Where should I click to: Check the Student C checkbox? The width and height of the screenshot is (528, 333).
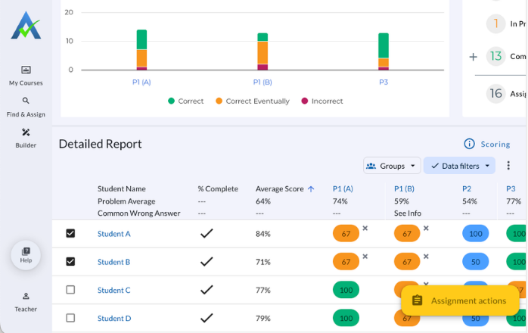tap(70, 290)
